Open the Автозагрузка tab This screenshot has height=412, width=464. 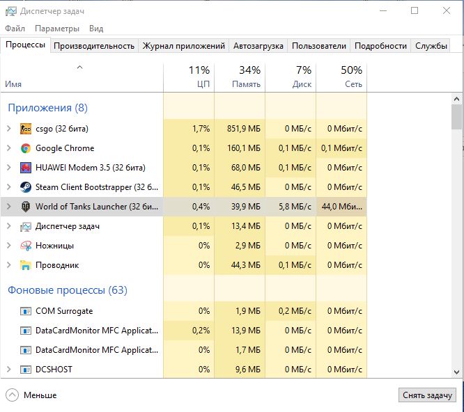click(x=258, y=46)
